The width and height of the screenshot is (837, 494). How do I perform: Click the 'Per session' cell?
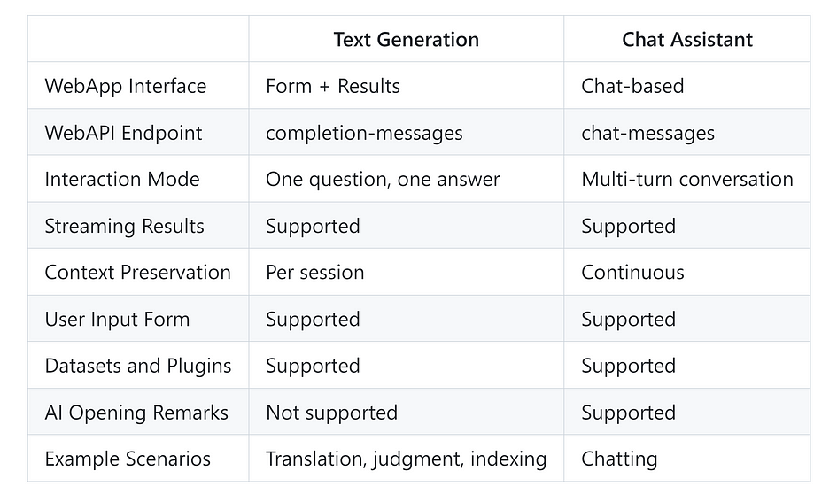pyautogui.click(x=315, y=273)
